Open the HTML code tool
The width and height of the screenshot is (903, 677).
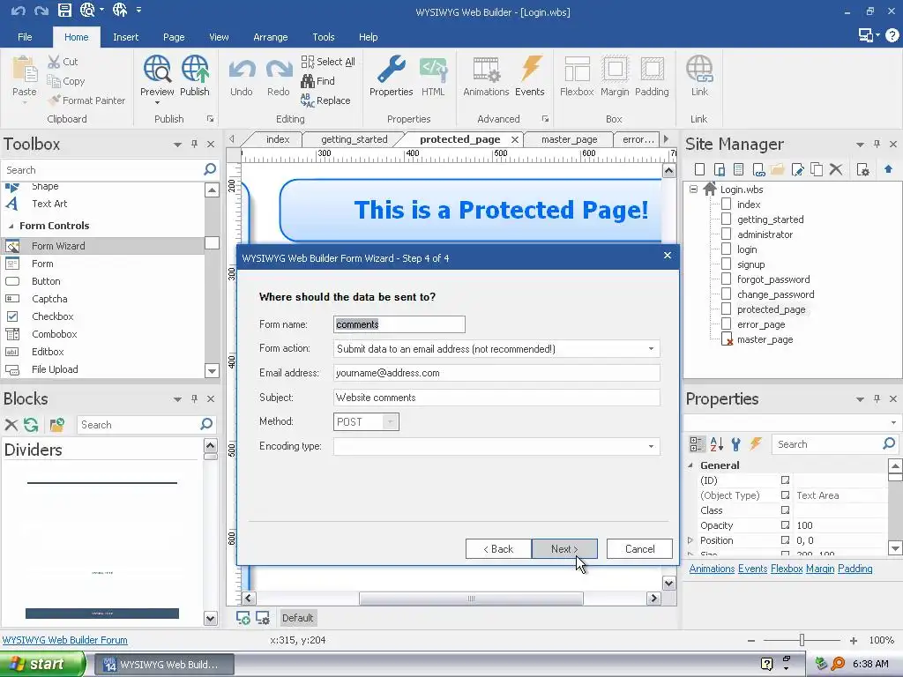(433, 76)
